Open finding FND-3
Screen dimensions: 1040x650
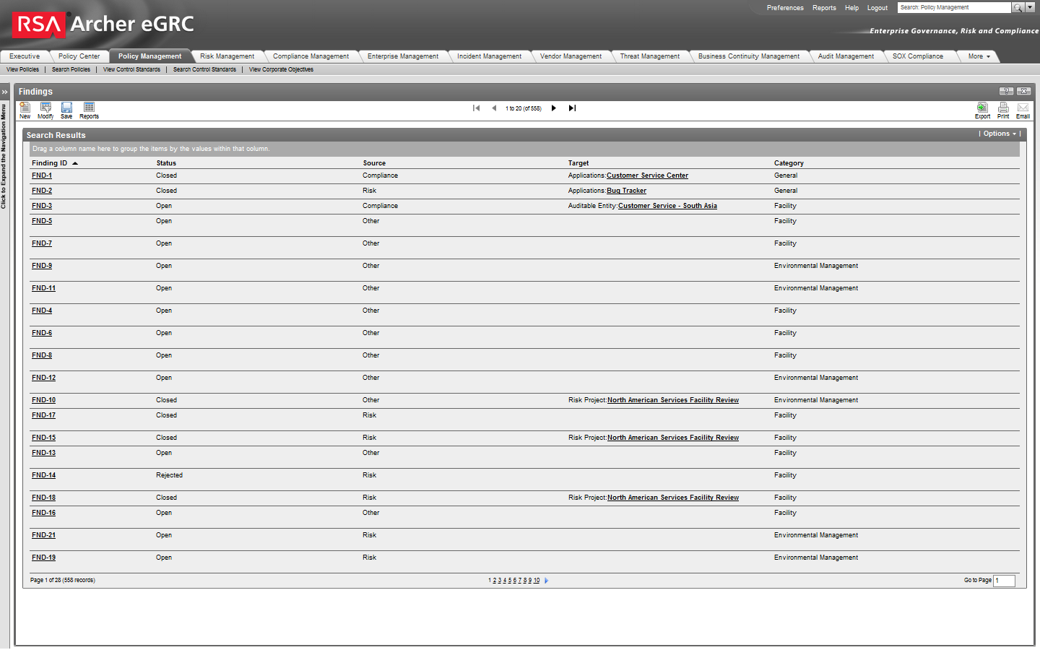(x=42, y=206)
